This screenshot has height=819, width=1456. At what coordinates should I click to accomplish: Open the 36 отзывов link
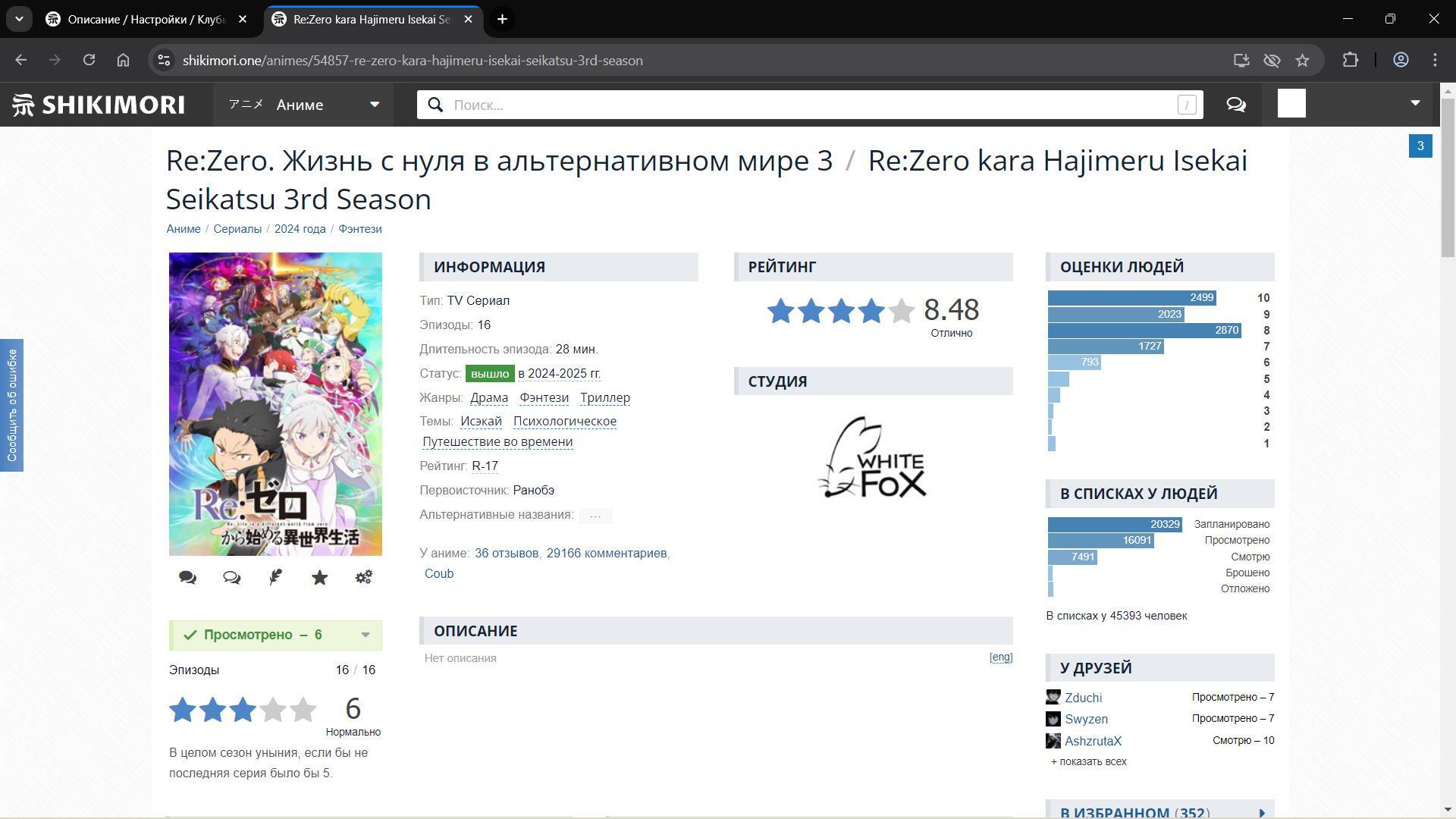coord(506,554)
